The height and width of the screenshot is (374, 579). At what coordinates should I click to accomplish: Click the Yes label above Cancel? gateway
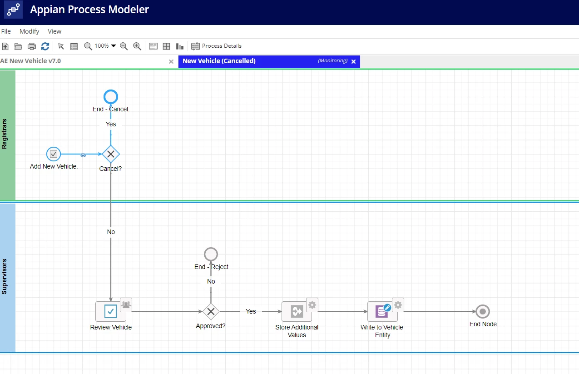click(x=111, y=124)
